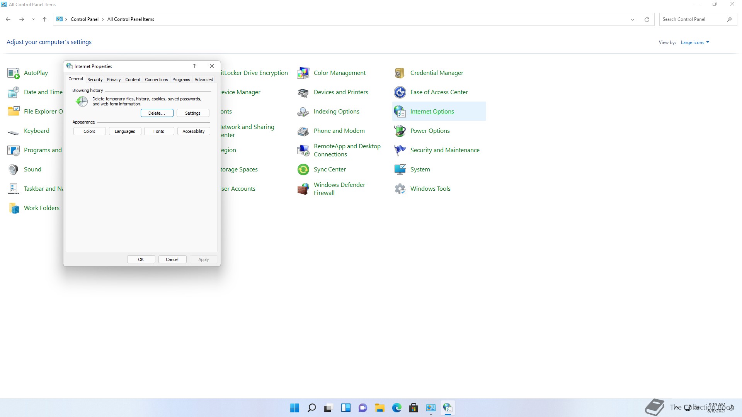Confirm with the OK button
Viewport: 742px width, 417px height.
pyautogui.click(x=141, y=259)
